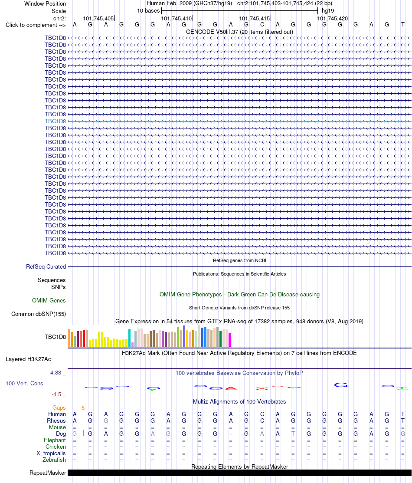
Task: Click the C base in the Rhesus row
Action: (x=262, y=421)
